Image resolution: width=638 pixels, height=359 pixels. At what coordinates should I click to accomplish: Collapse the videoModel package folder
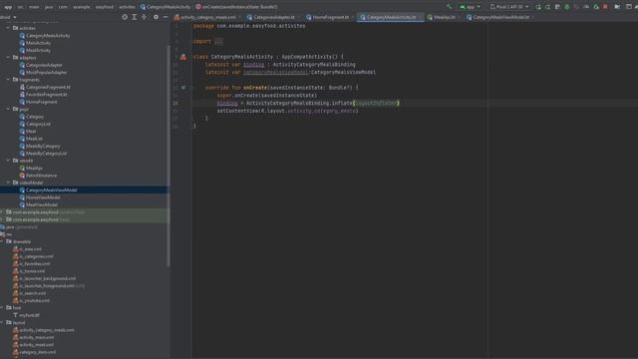[8, 182]
